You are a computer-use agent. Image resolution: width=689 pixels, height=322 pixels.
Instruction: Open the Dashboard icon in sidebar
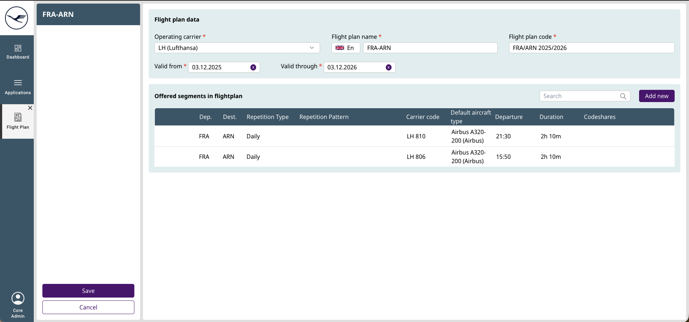point(18,48)
